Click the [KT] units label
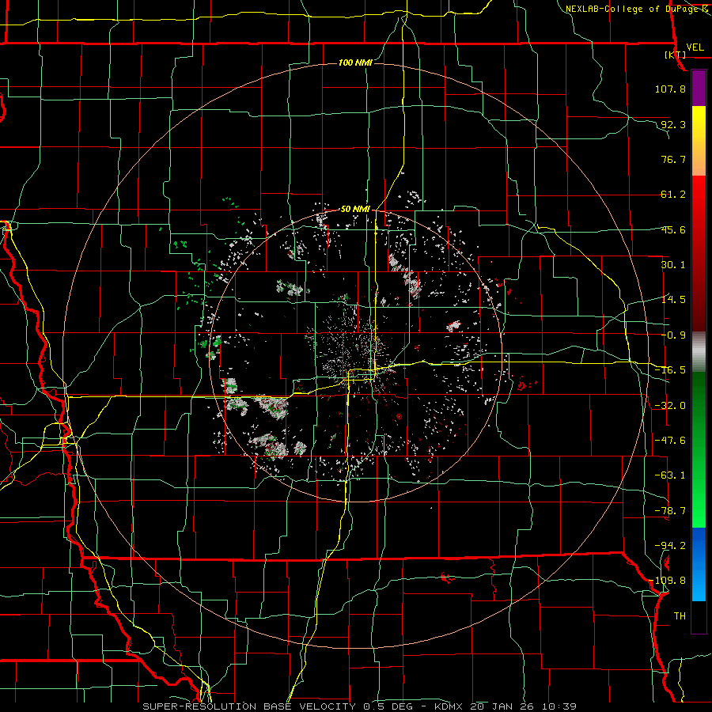 click(x=676, y=55)
